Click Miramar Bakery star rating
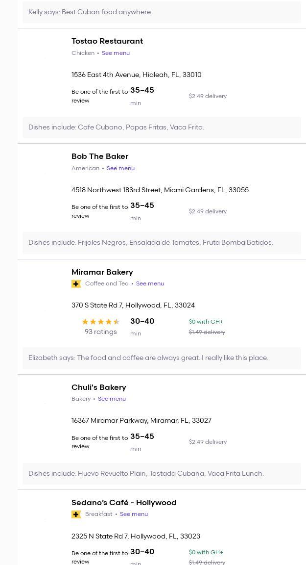Screen dimensions: 306x565 pos(100,322)
